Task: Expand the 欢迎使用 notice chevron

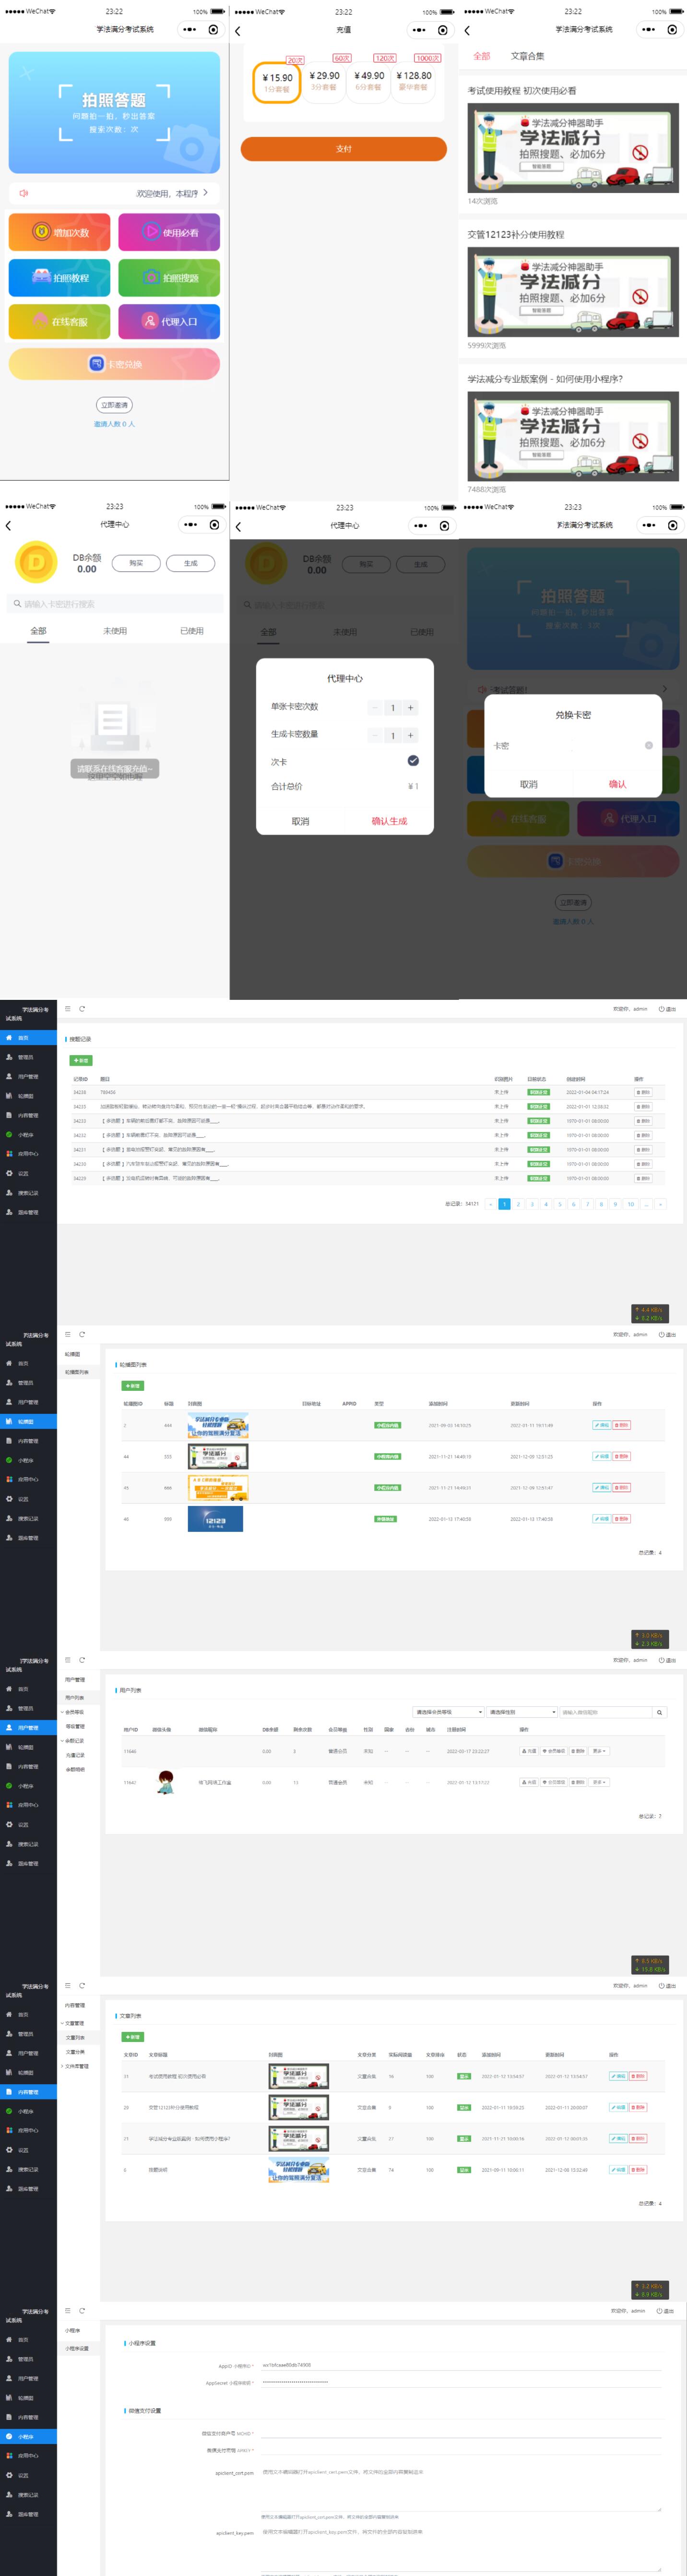Action: click(x=206, y=193)
